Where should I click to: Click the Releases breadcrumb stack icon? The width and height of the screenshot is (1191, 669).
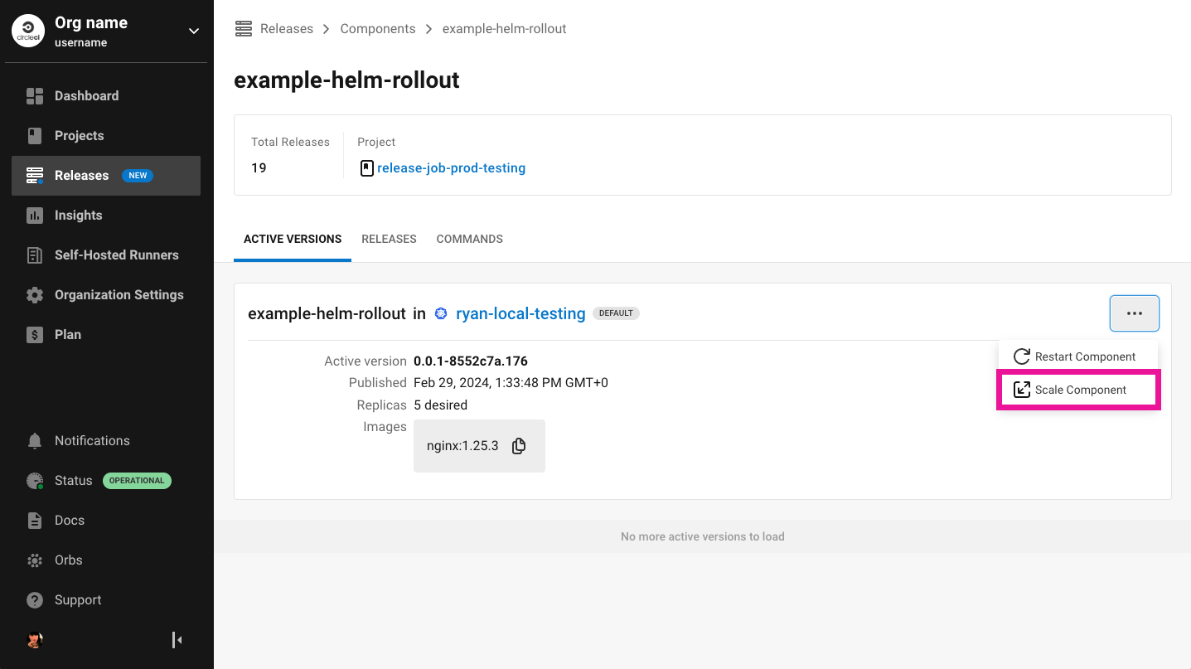243,29
